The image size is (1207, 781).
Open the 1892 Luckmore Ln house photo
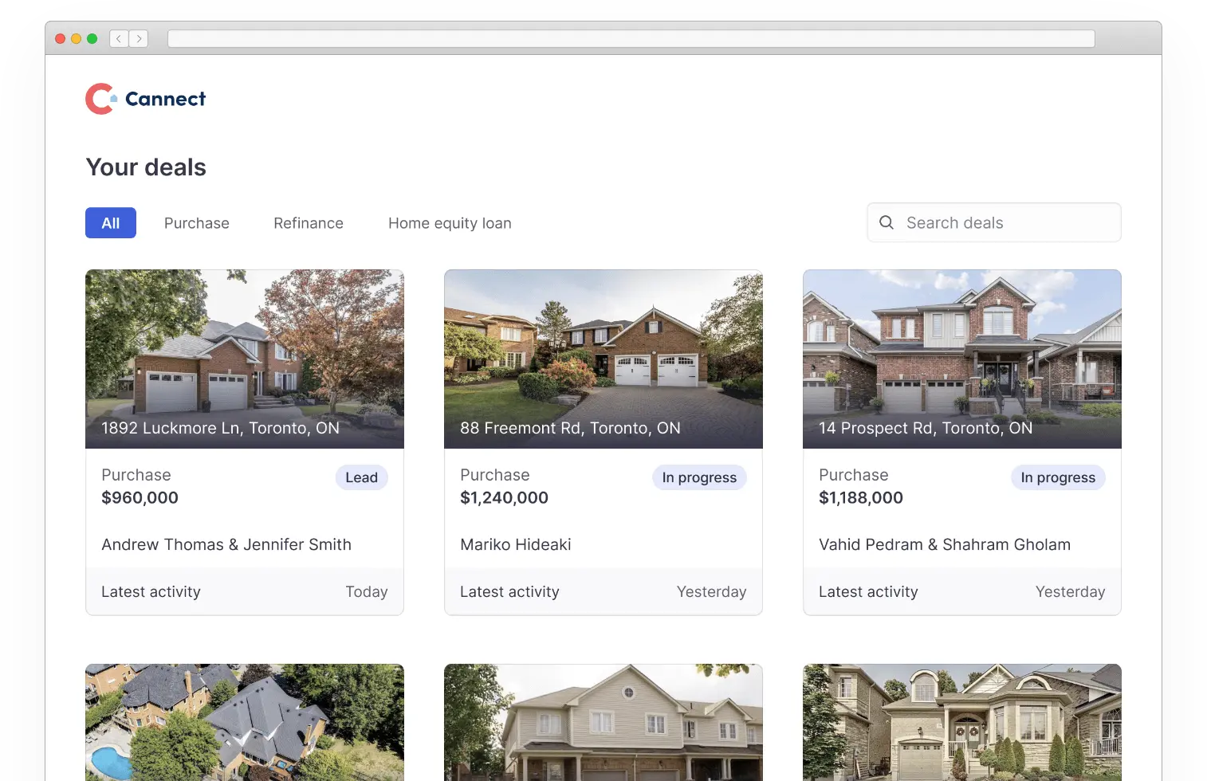245,359
